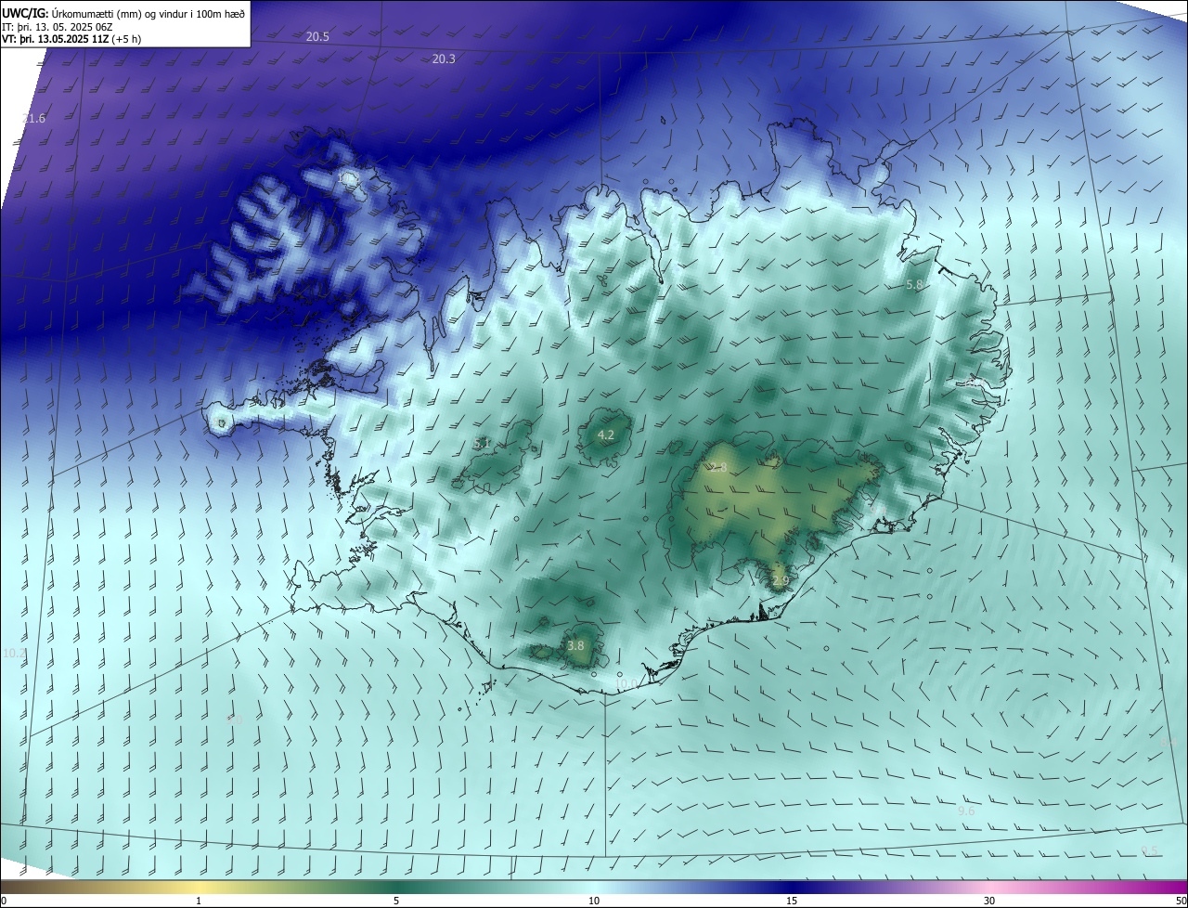This screenshot has height=908, width=1188.
Task: Click the 4.2 value label on the glacier
Action: [606, 435]
